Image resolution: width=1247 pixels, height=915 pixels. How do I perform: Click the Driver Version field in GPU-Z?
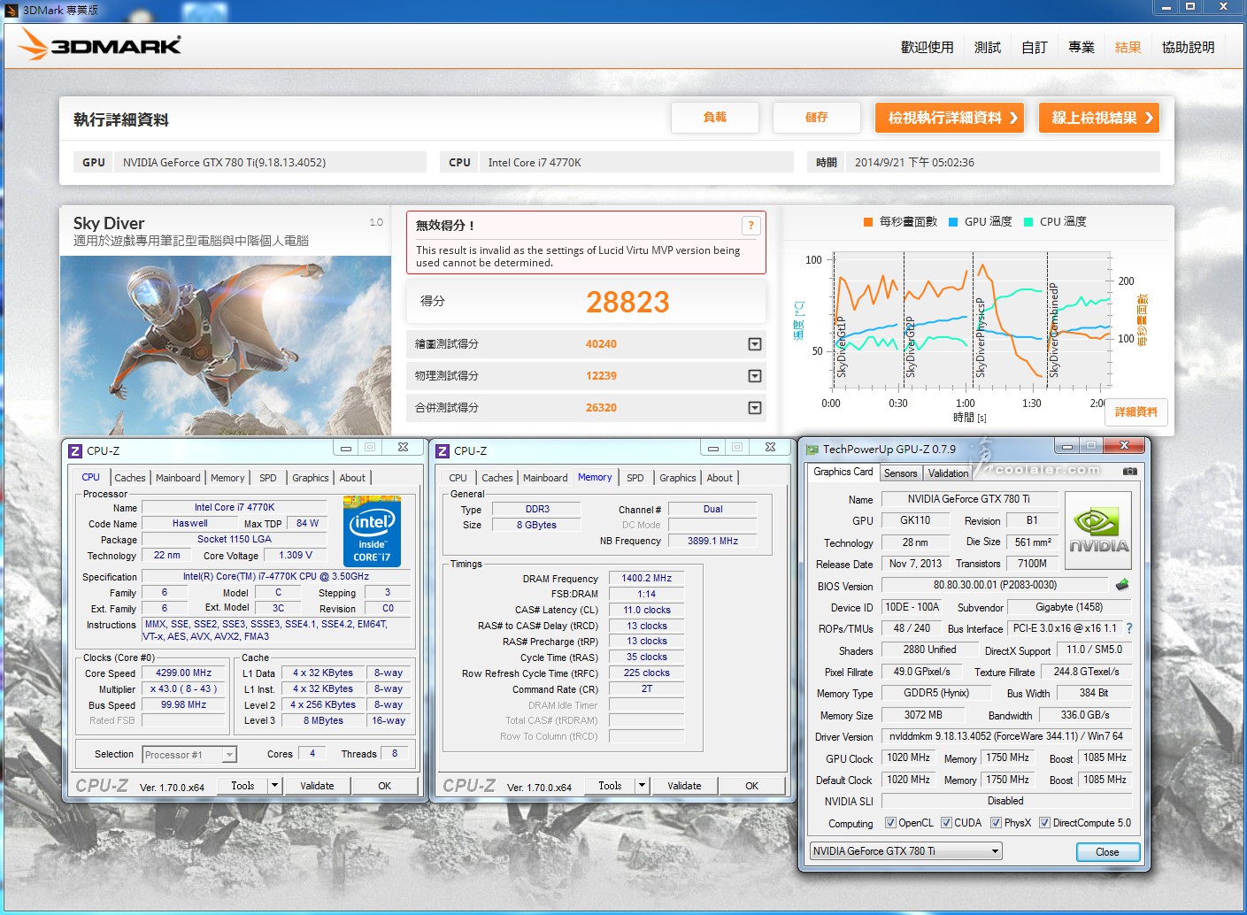[1006, 736]
